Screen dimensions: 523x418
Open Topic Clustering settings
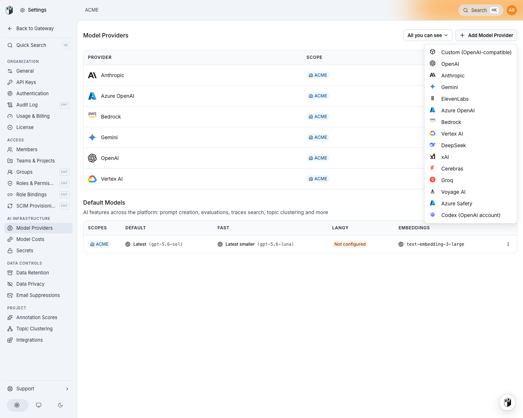38,329
